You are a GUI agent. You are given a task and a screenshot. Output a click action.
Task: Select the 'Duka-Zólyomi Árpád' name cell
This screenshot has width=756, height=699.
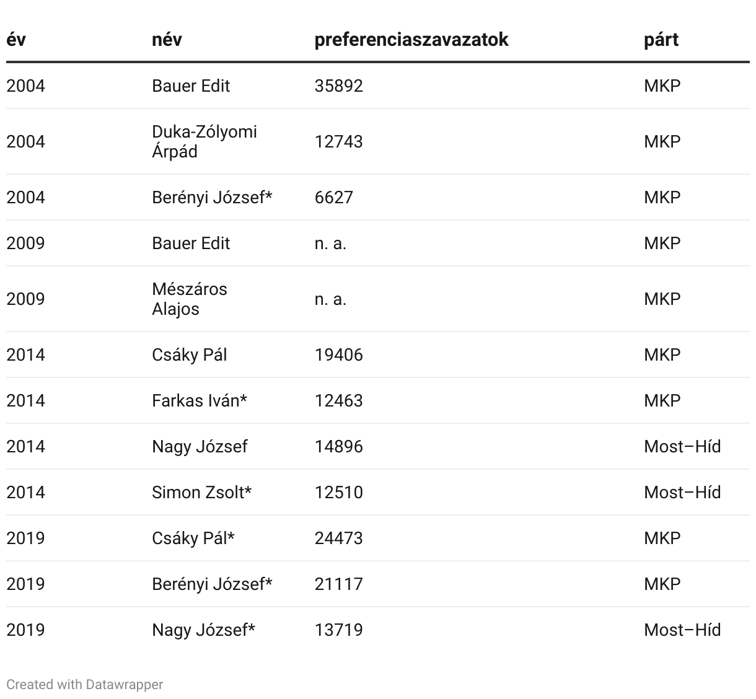pos(204,141)
